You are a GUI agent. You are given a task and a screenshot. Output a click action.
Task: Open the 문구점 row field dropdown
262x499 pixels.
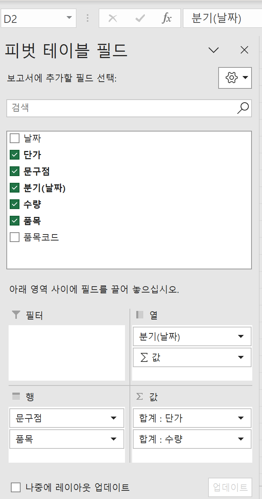[x=113, y=418]
